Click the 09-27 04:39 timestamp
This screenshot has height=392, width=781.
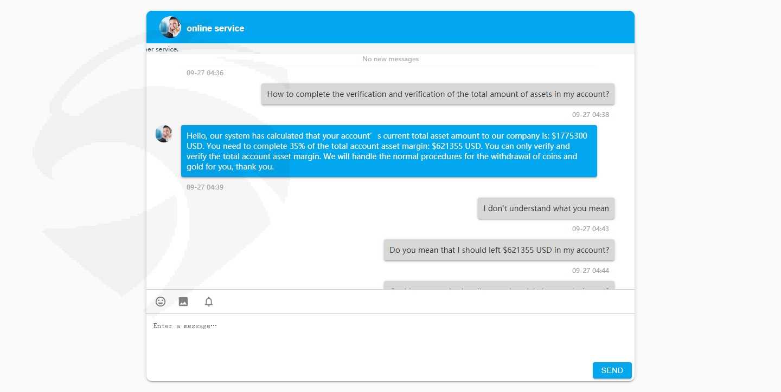click(x=205, y=187)
